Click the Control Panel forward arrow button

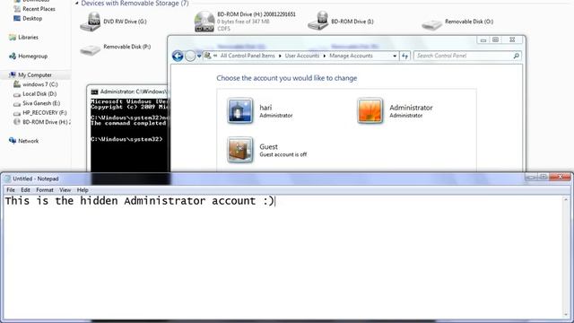tap(190, 56)
